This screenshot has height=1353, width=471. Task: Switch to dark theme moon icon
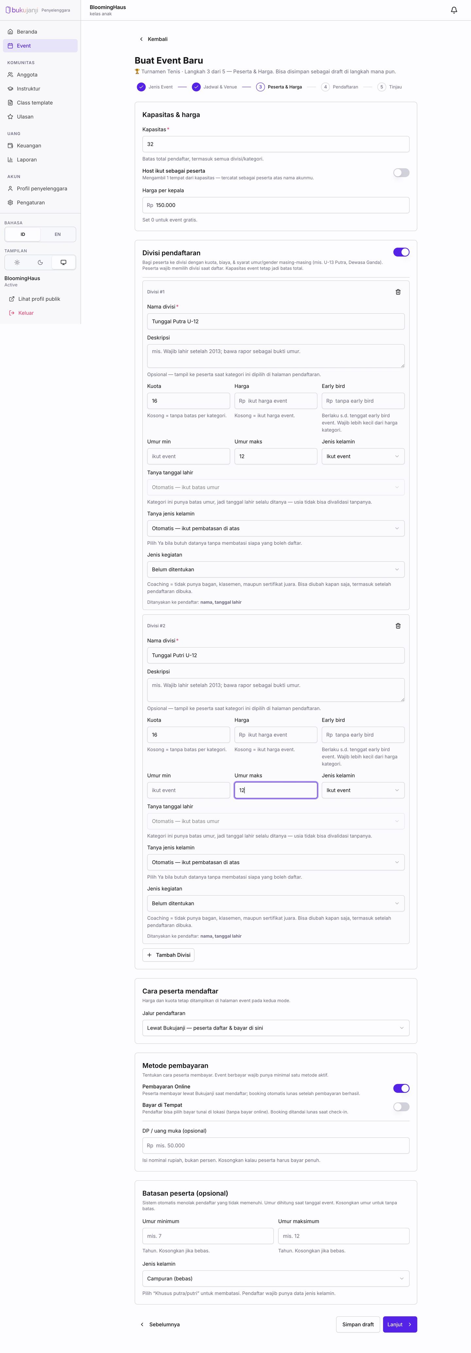40,263
